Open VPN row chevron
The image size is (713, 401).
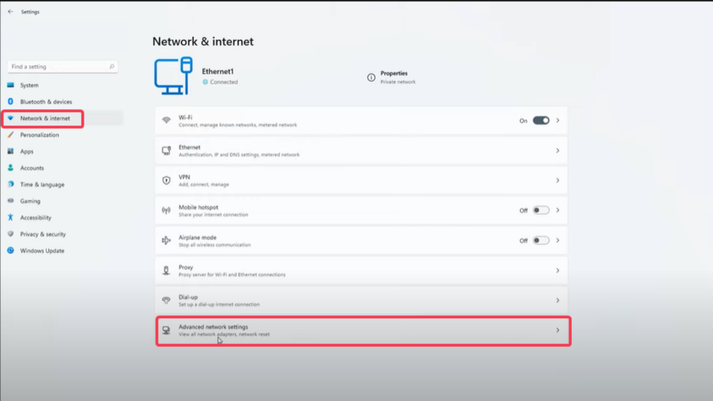tap(558, 180)
